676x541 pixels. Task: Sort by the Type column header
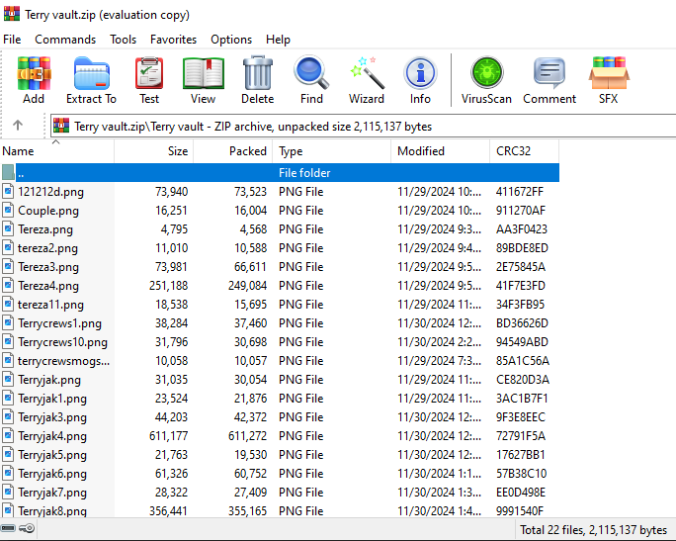[x=331, y=151]
